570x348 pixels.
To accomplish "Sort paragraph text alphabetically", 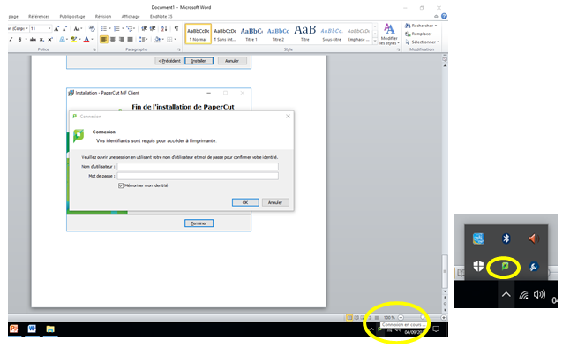I will tap(164, 29).
